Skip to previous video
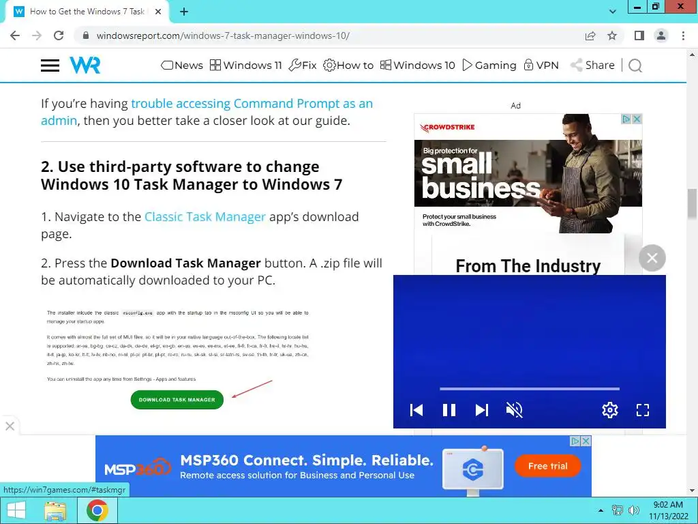This screenshot has width=698, height=524. 416,410
